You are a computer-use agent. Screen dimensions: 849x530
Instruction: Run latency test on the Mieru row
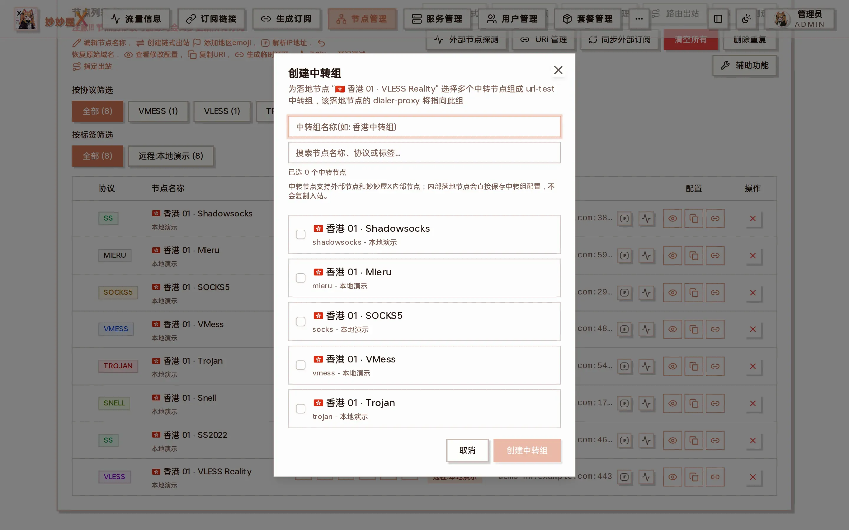point(646,256)
